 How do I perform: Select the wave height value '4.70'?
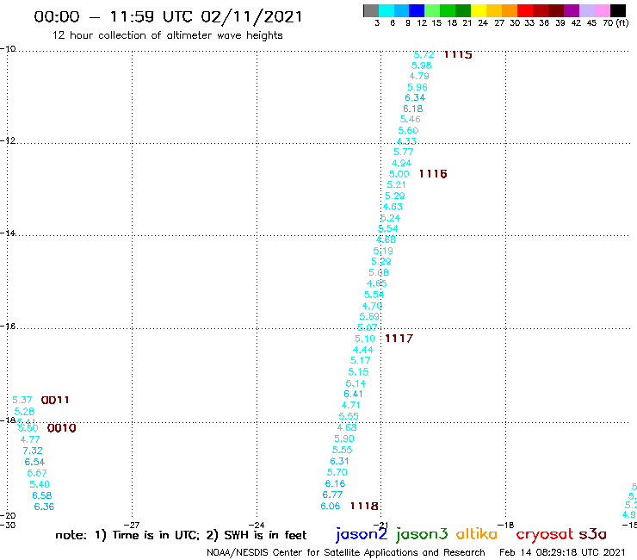372,306
